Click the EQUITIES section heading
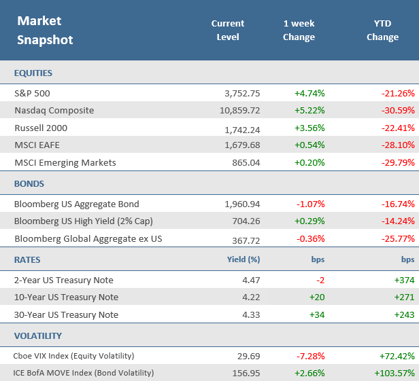419x381 pixels. tap(33, 73)
